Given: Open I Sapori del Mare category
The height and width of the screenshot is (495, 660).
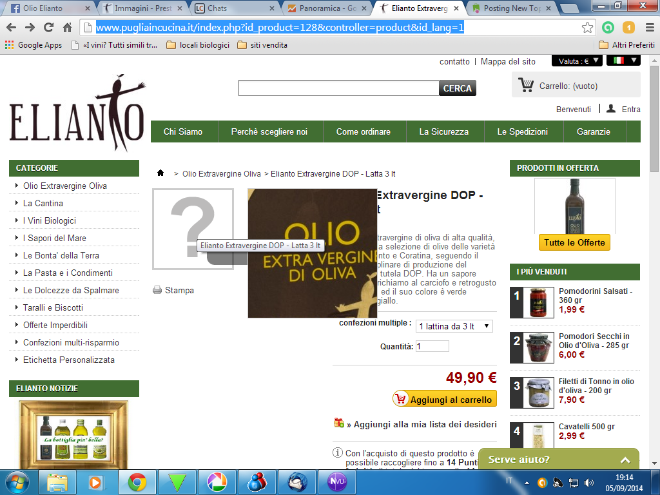Looking at the screenshot, I should [x=54, y=238].
